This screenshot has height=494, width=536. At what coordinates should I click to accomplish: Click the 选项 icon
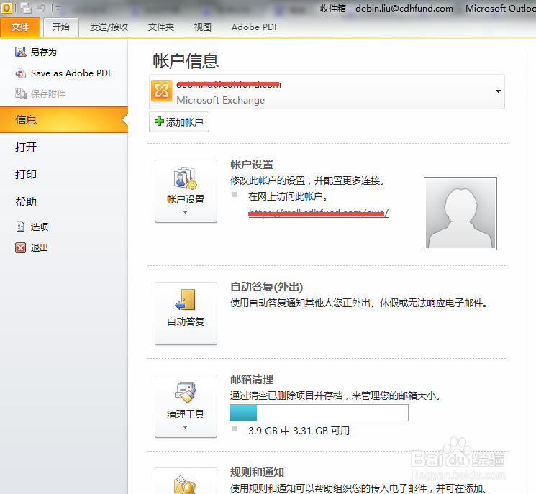(x=21, y=227)
